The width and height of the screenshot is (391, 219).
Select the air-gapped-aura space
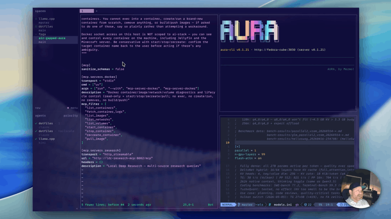(52, 38)
